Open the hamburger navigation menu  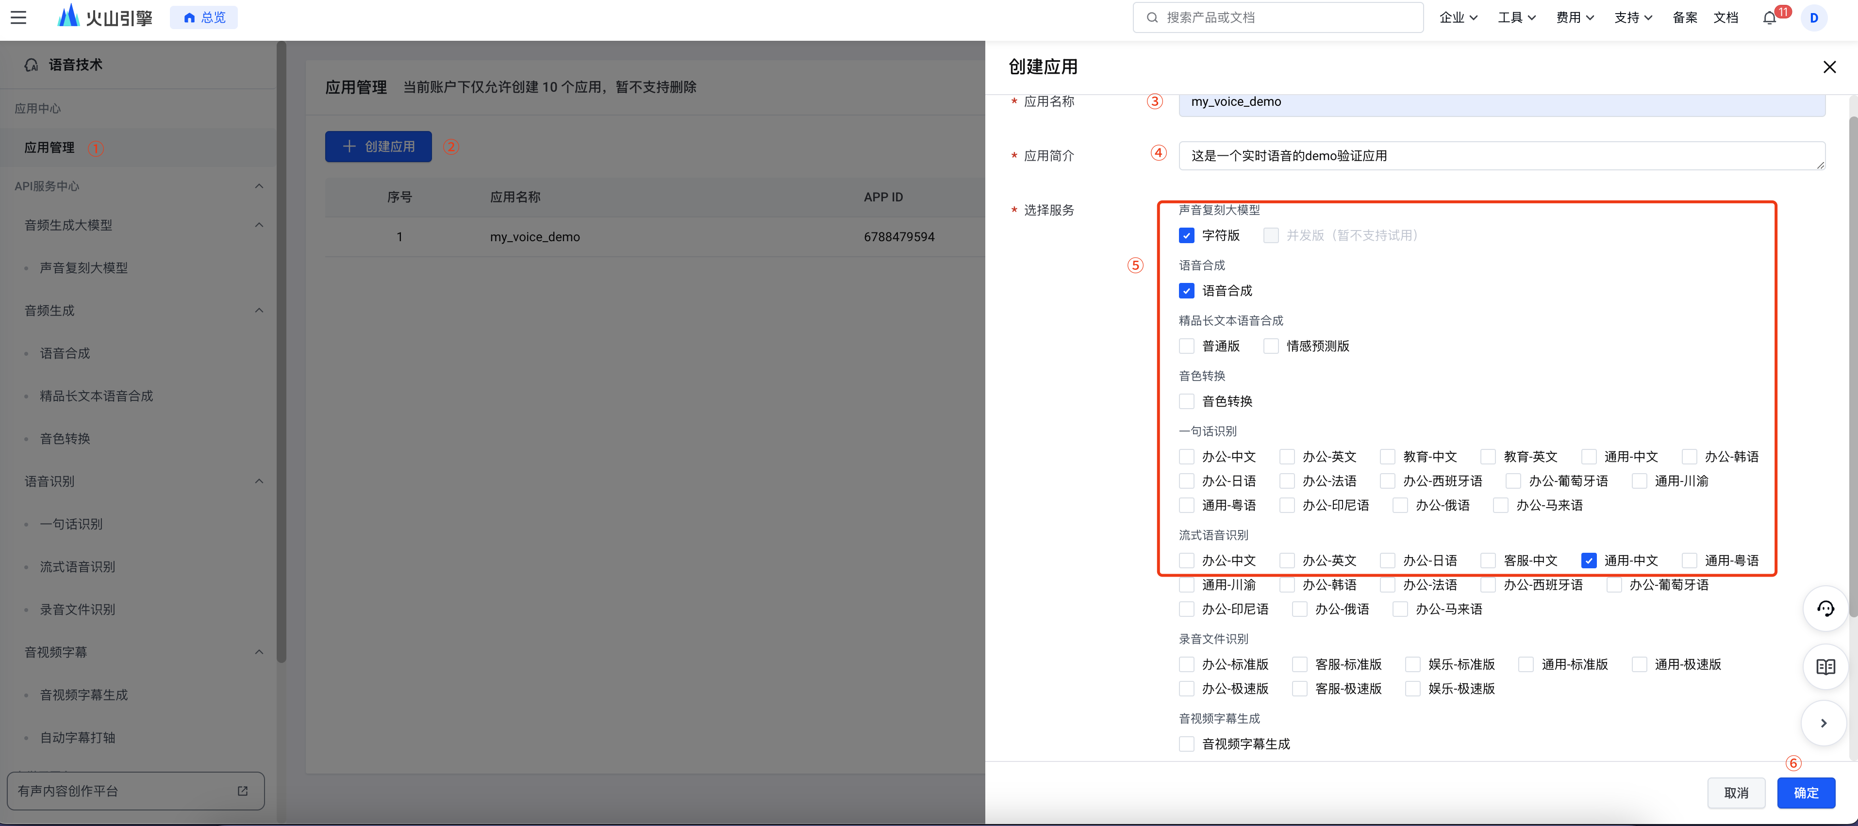19,17
